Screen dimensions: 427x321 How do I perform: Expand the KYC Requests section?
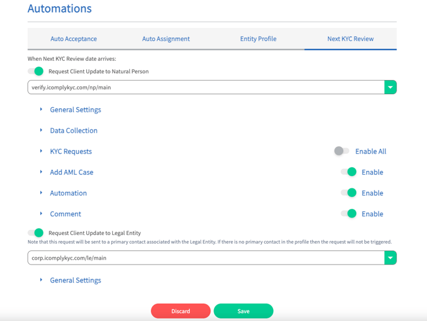[x=71, y=151]
